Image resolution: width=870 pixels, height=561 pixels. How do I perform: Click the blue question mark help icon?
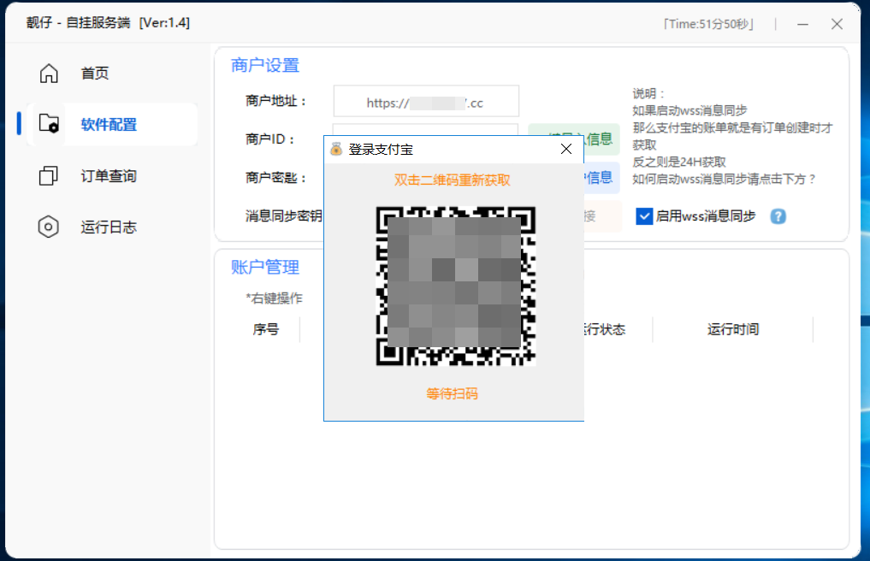[778, 216]
